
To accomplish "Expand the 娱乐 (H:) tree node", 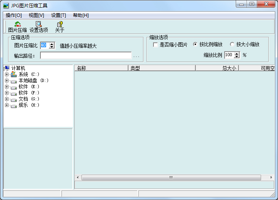I will click(x=7, y=105).
